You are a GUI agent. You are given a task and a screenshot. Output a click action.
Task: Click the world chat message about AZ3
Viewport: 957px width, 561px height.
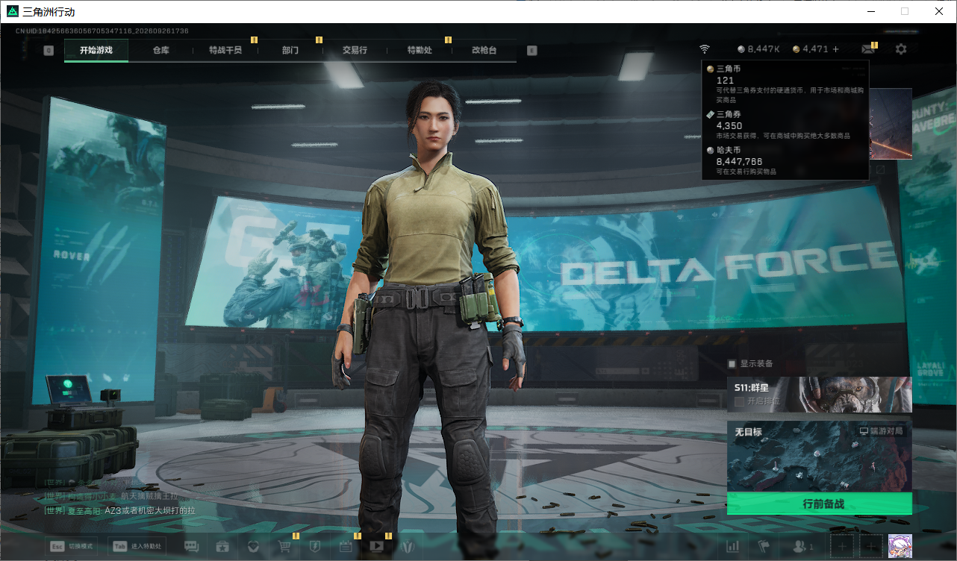119,510
